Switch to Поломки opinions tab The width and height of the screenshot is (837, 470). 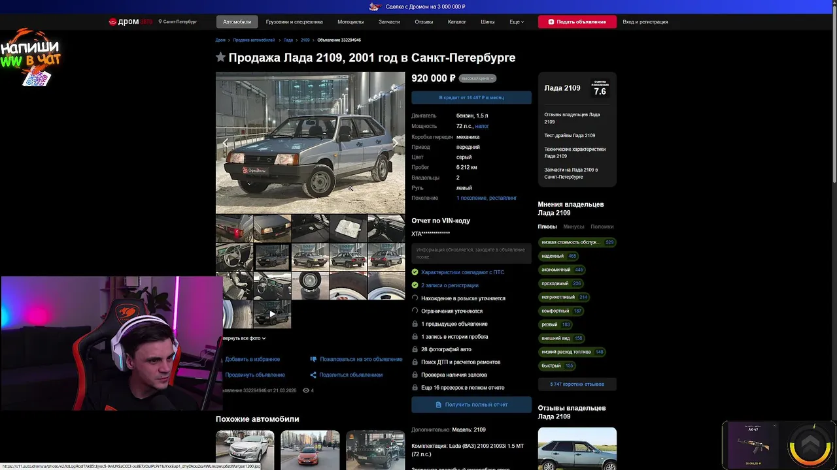pyautogui.click(x=602, y=227)
